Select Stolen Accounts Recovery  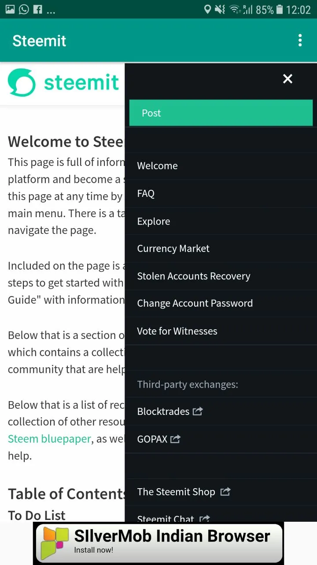221,276
